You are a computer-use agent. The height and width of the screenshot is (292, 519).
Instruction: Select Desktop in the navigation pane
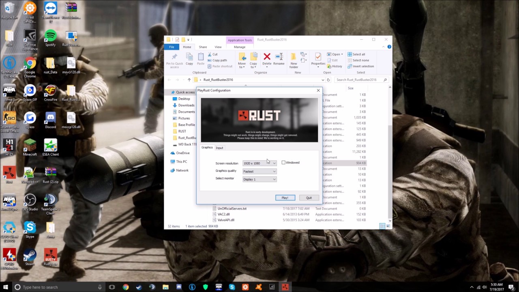point(184,99)
